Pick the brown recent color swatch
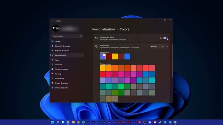223x125 pixels. pos(121,57)
